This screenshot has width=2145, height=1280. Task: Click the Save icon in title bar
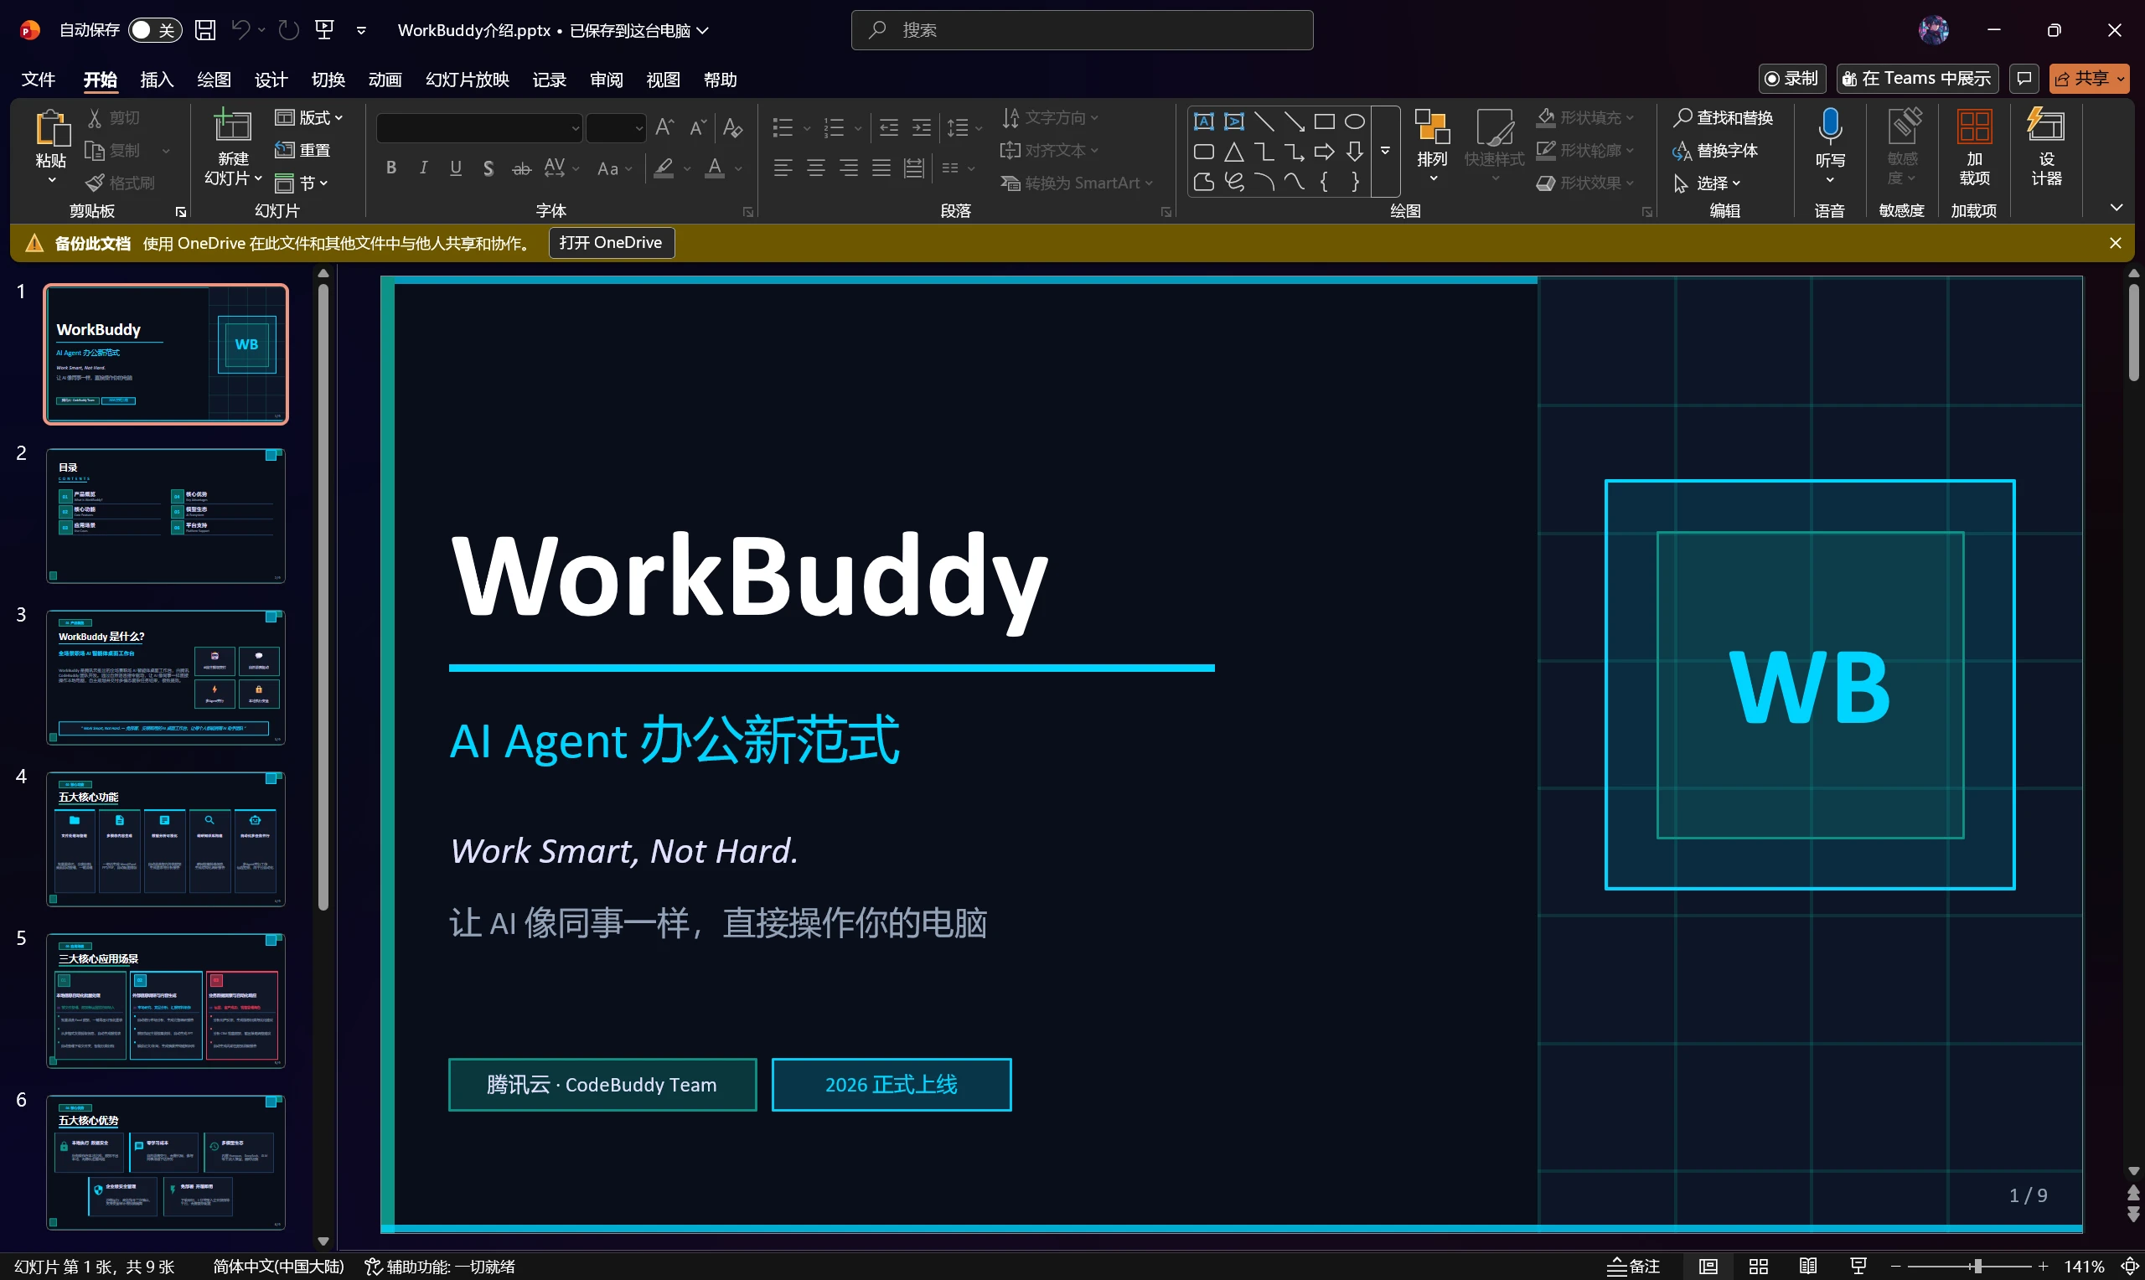[205, 30]
